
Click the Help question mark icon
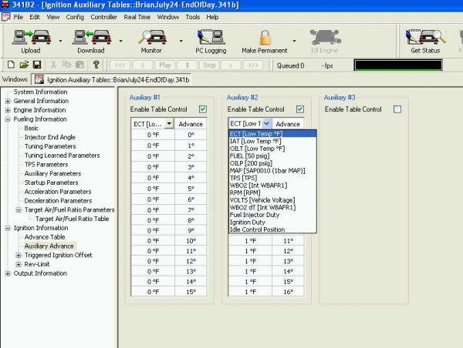pos(96,65)
